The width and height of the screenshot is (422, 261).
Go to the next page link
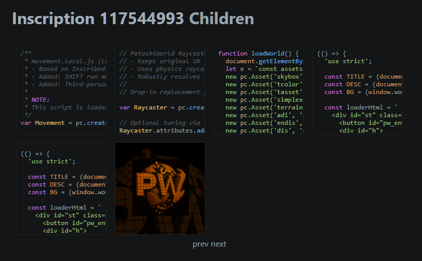pos(219,244)
